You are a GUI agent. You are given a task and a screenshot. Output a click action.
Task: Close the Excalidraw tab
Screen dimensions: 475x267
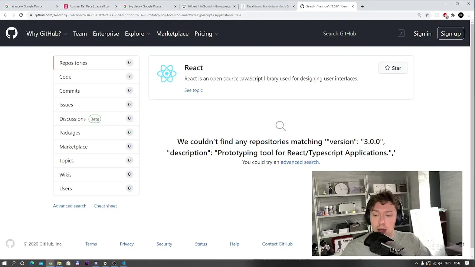click(x=294, y=6)
